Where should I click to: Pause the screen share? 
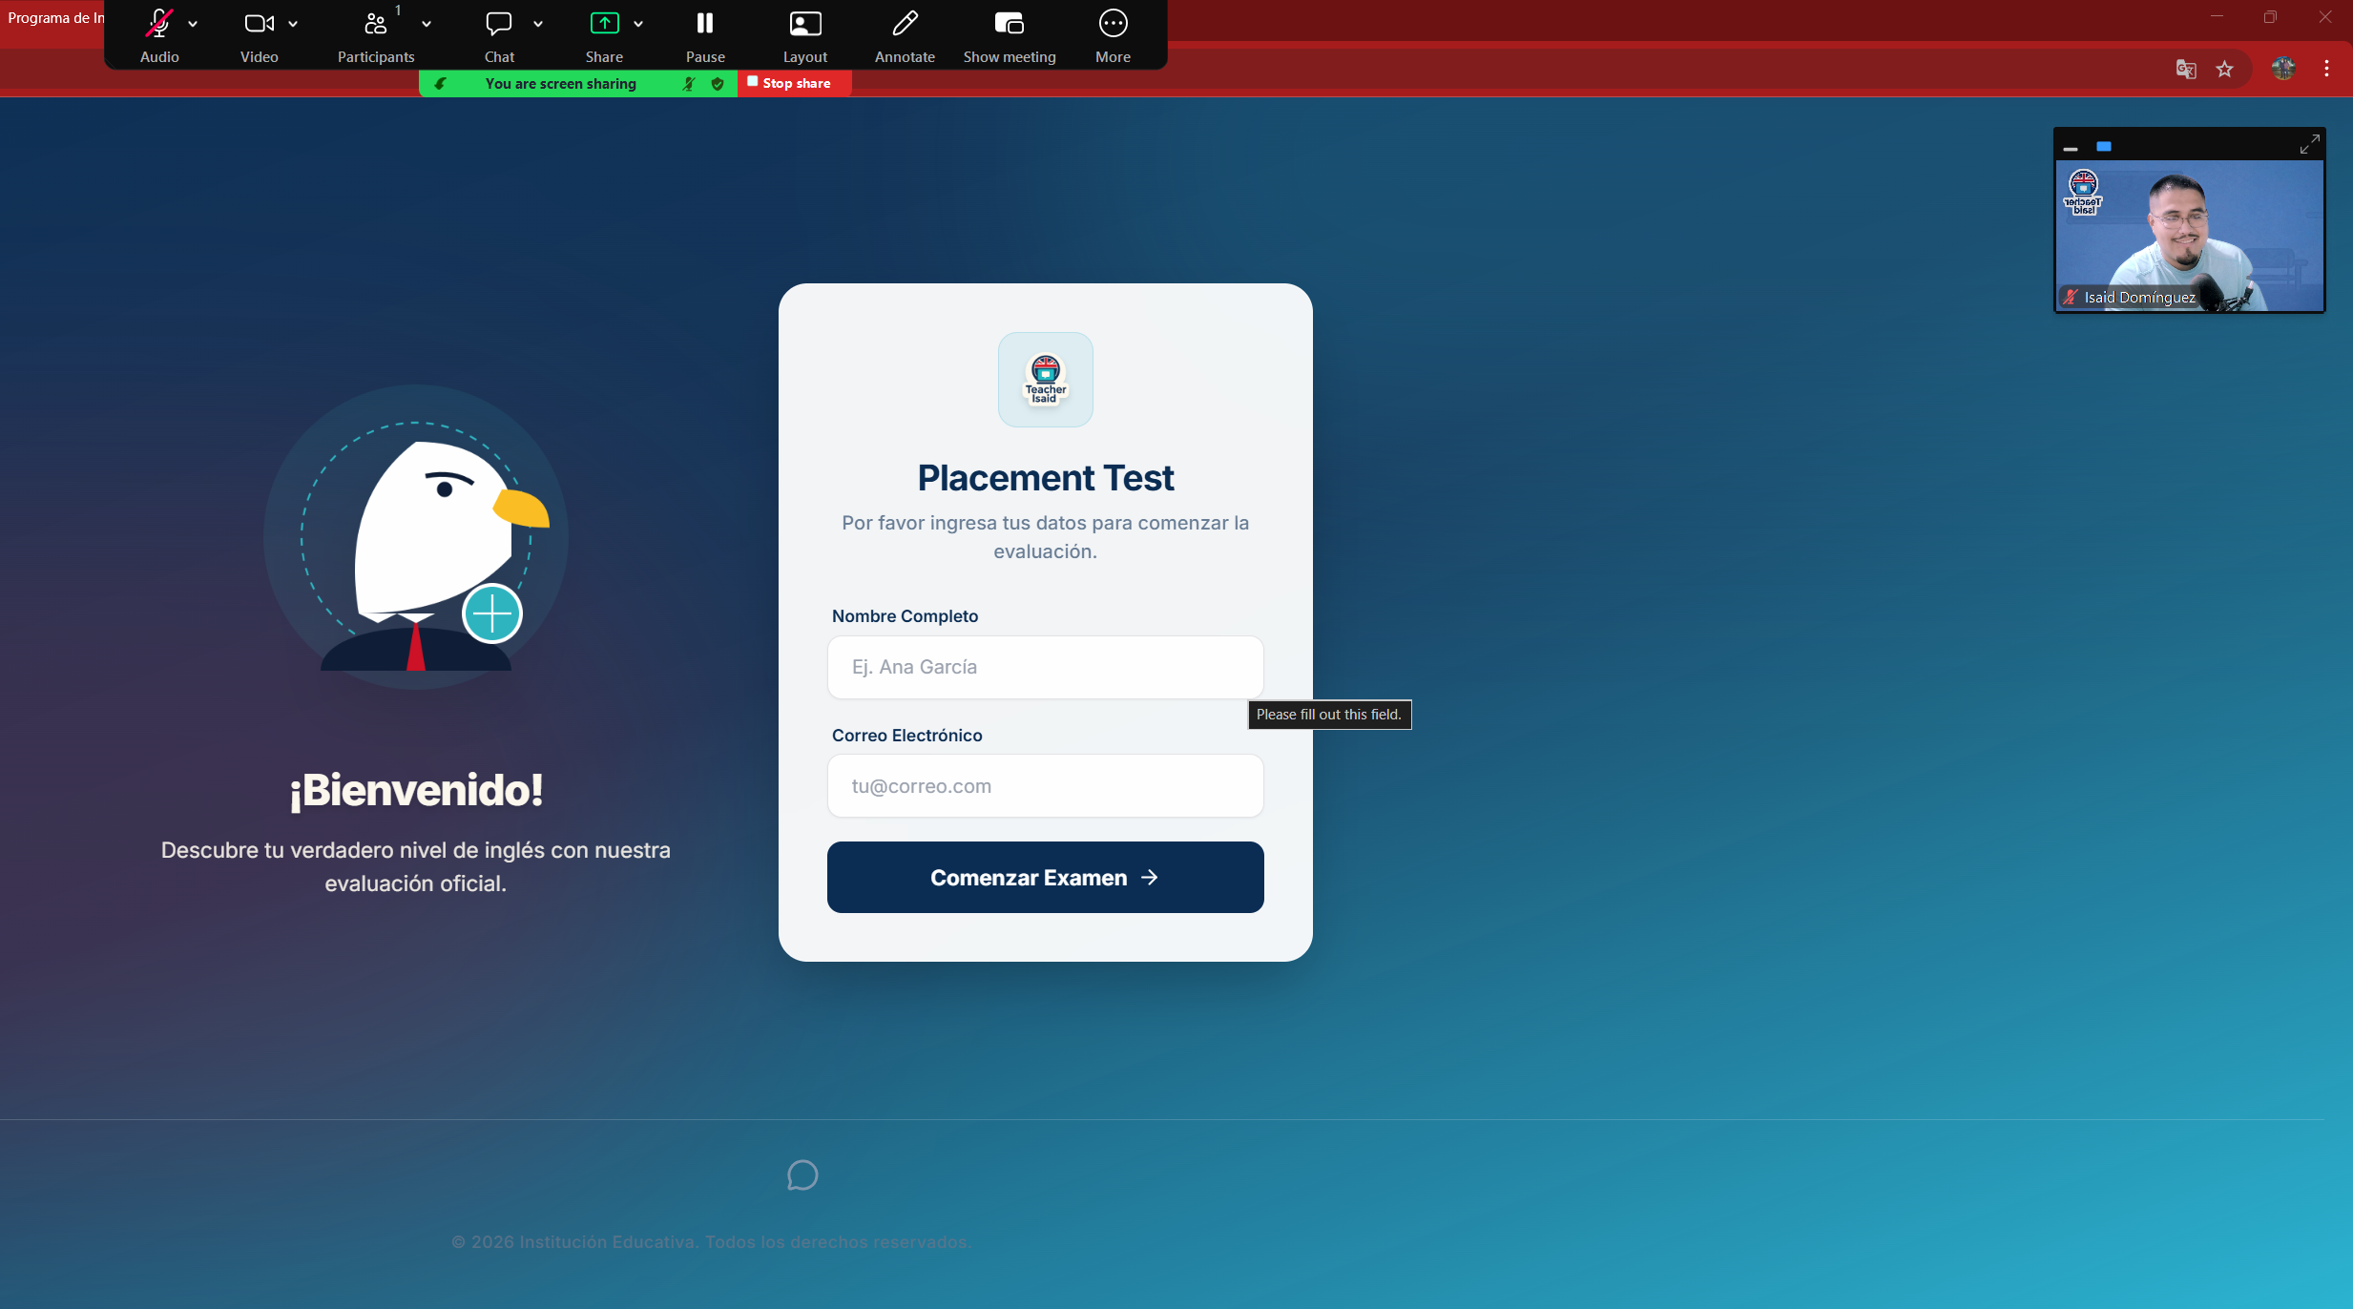tap(705, 24)
